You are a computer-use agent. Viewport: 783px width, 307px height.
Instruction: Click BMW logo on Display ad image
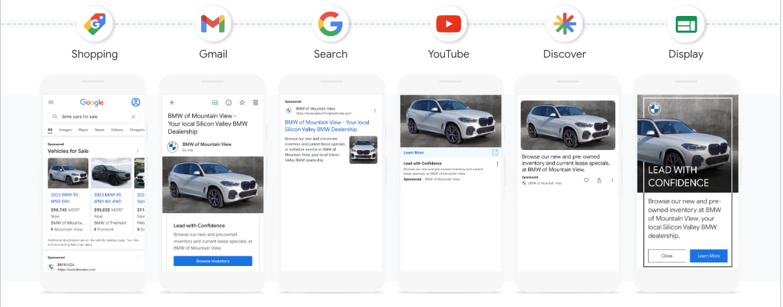654,108
